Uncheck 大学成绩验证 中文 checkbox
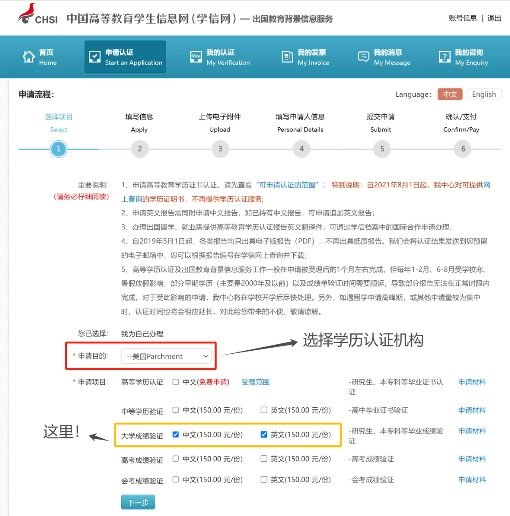 coord(176,434)
